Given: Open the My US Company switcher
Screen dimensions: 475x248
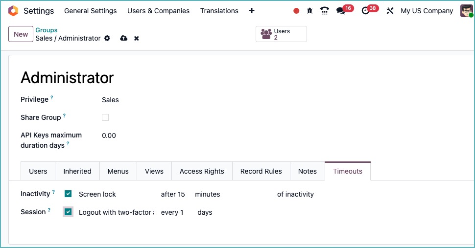Looking at the screenshot, I should tap(427, 11).
